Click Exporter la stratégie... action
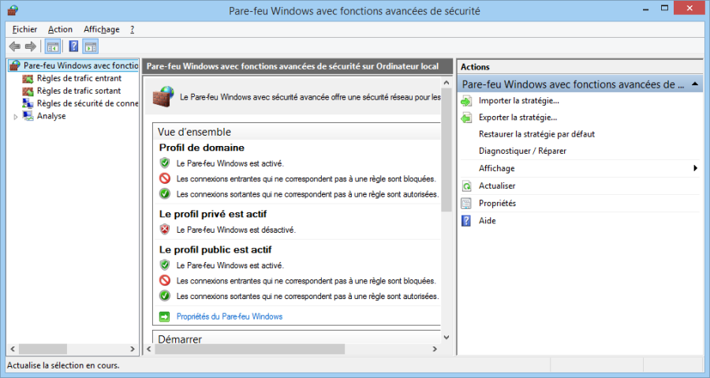 coord(518,118)
